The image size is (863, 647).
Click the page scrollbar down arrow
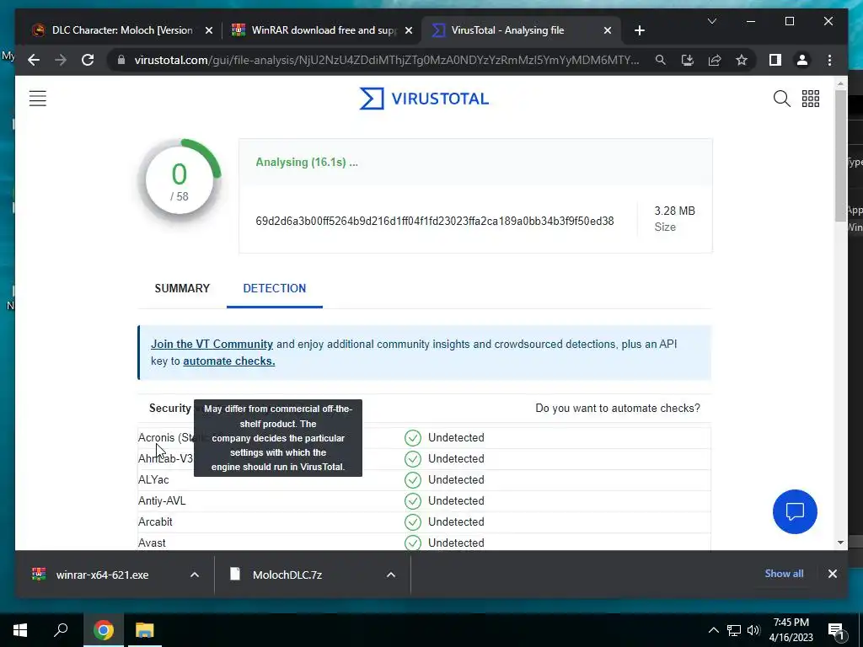click(840, 543)
